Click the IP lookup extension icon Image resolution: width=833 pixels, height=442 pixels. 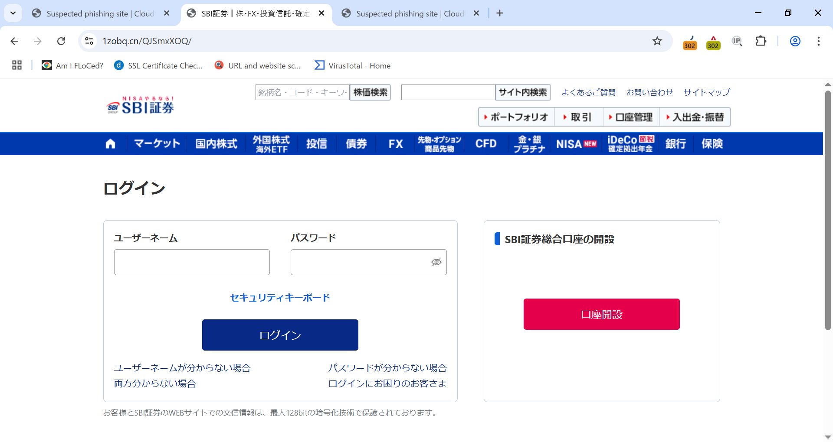click(737, 41)
